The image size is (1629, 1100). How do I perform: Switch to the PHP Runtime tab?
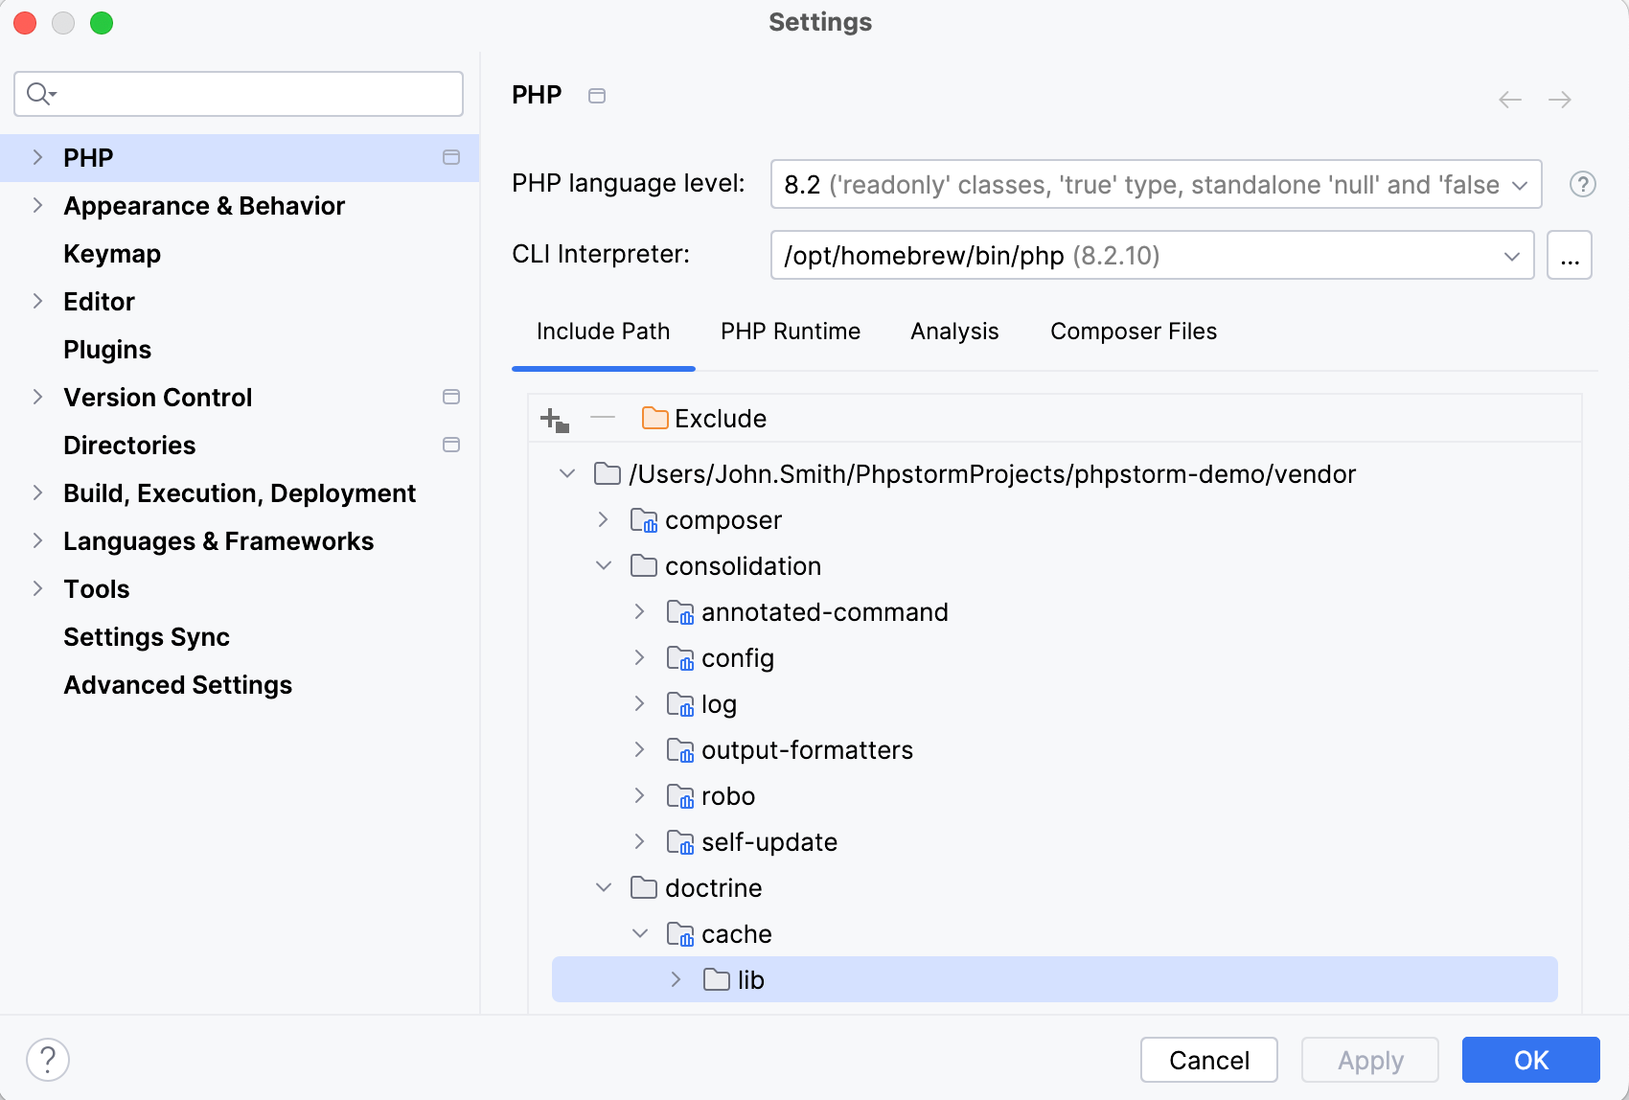tap(791, 332)
